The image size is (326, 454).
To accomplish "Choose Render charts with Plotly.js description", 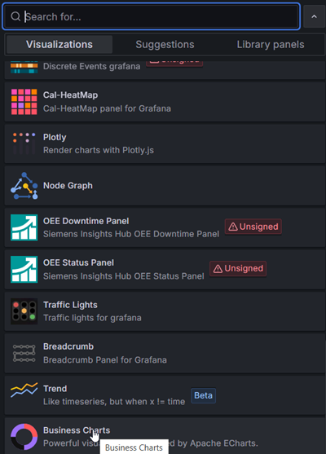I will point(99,150).
